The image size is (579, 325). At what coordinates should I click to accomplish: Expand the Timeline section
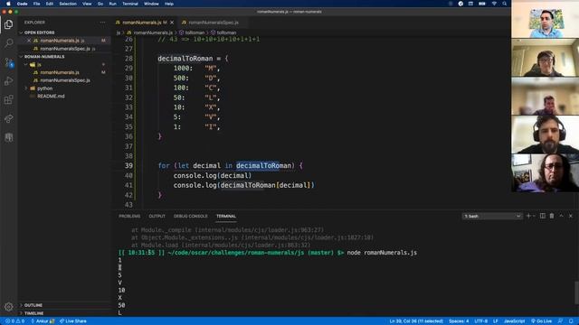[x=21, y=313]
